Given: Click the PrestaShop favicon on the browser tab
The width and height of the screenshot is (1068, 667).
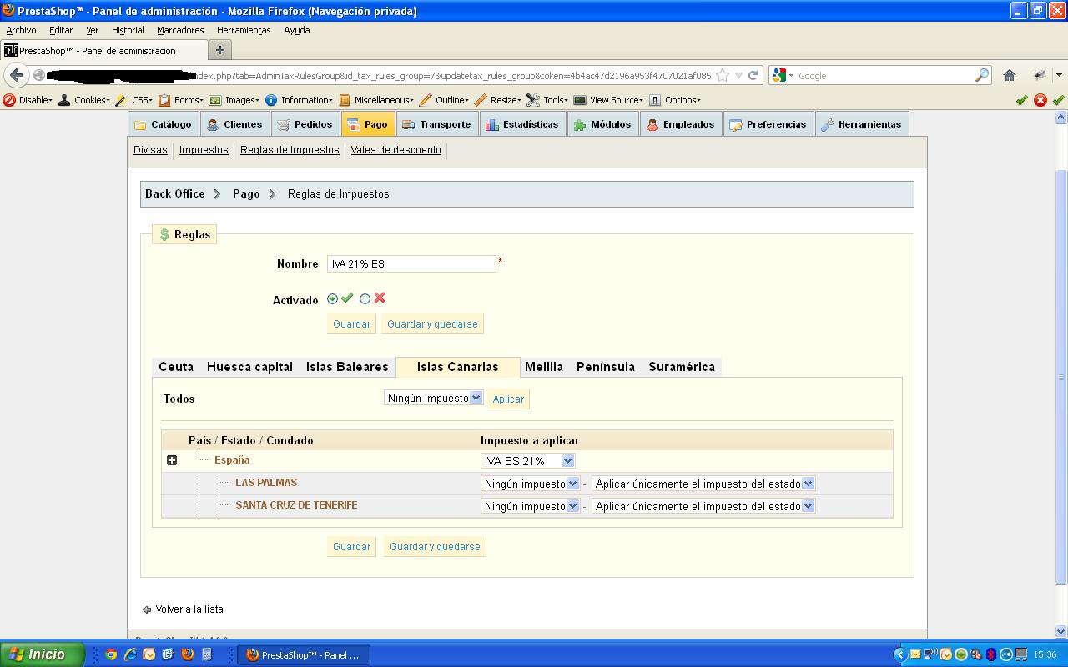Looking at the screenshot, I should (x=11, y=50).
